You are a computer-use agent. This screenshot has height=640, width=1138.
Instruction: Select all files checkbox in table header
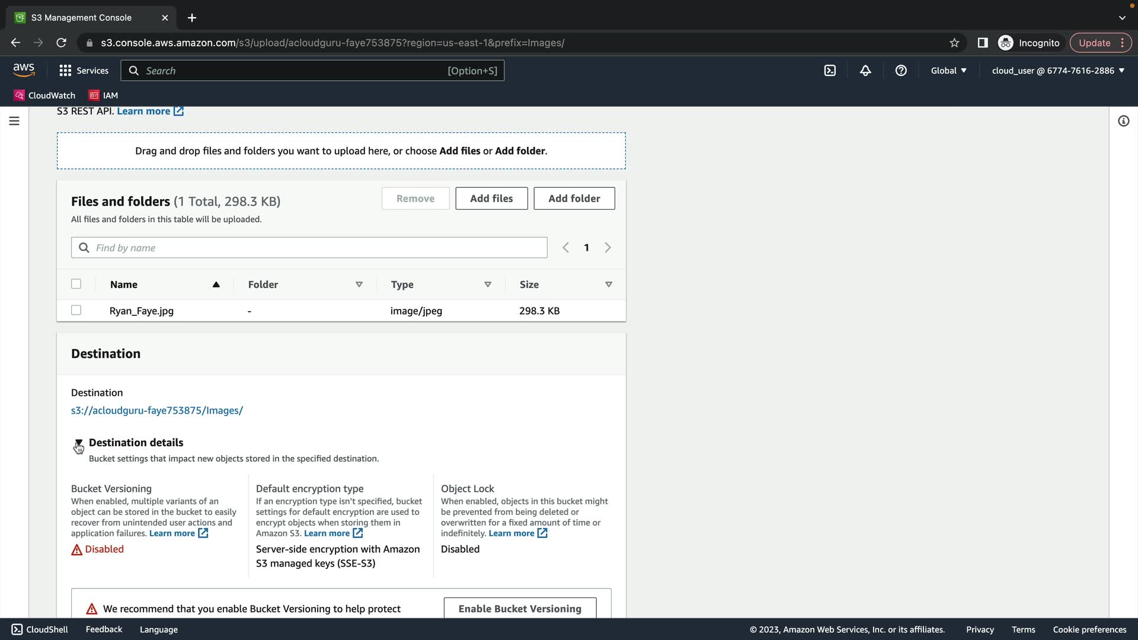coord(76,284)
